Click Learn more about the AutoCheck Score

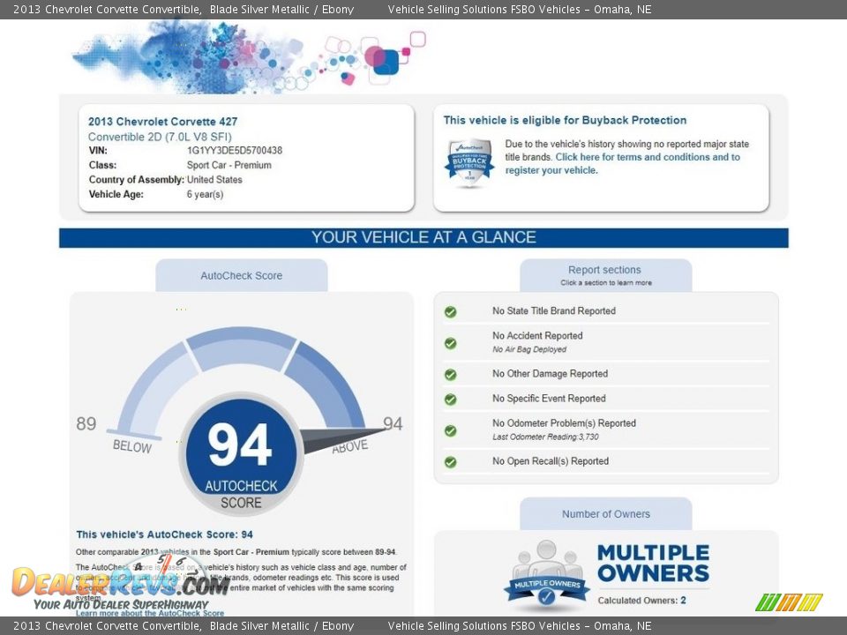150,614
